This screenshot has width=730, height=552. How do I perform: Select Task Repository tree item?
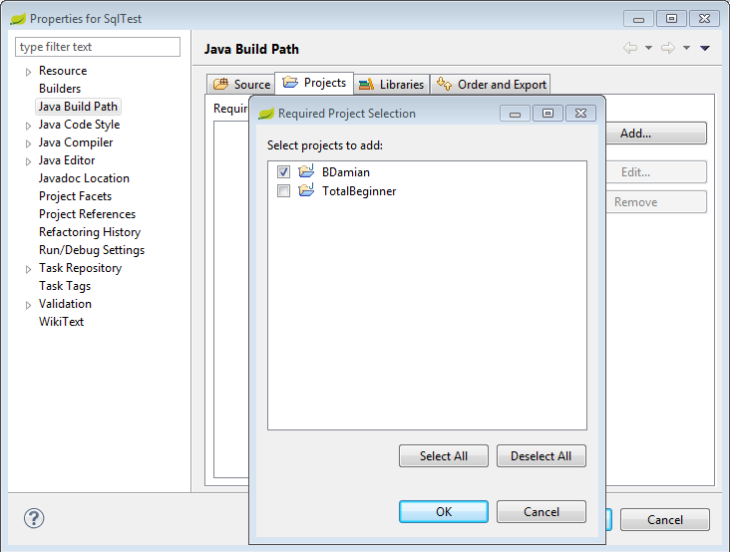(80, 268)
